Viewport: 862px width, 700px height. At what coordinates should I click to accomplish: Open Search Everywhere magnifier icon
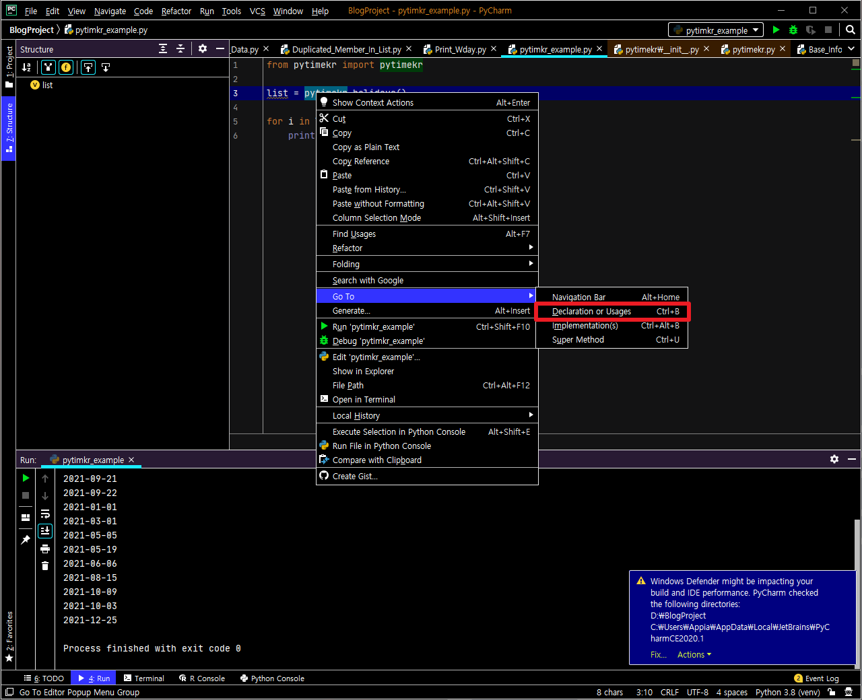click(x=851, y=30)
